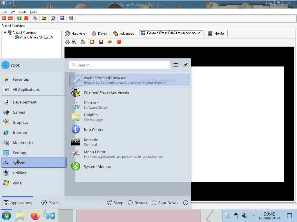Screen dimensions: 297x222
Task: Open the Development category
Action: 34,102
